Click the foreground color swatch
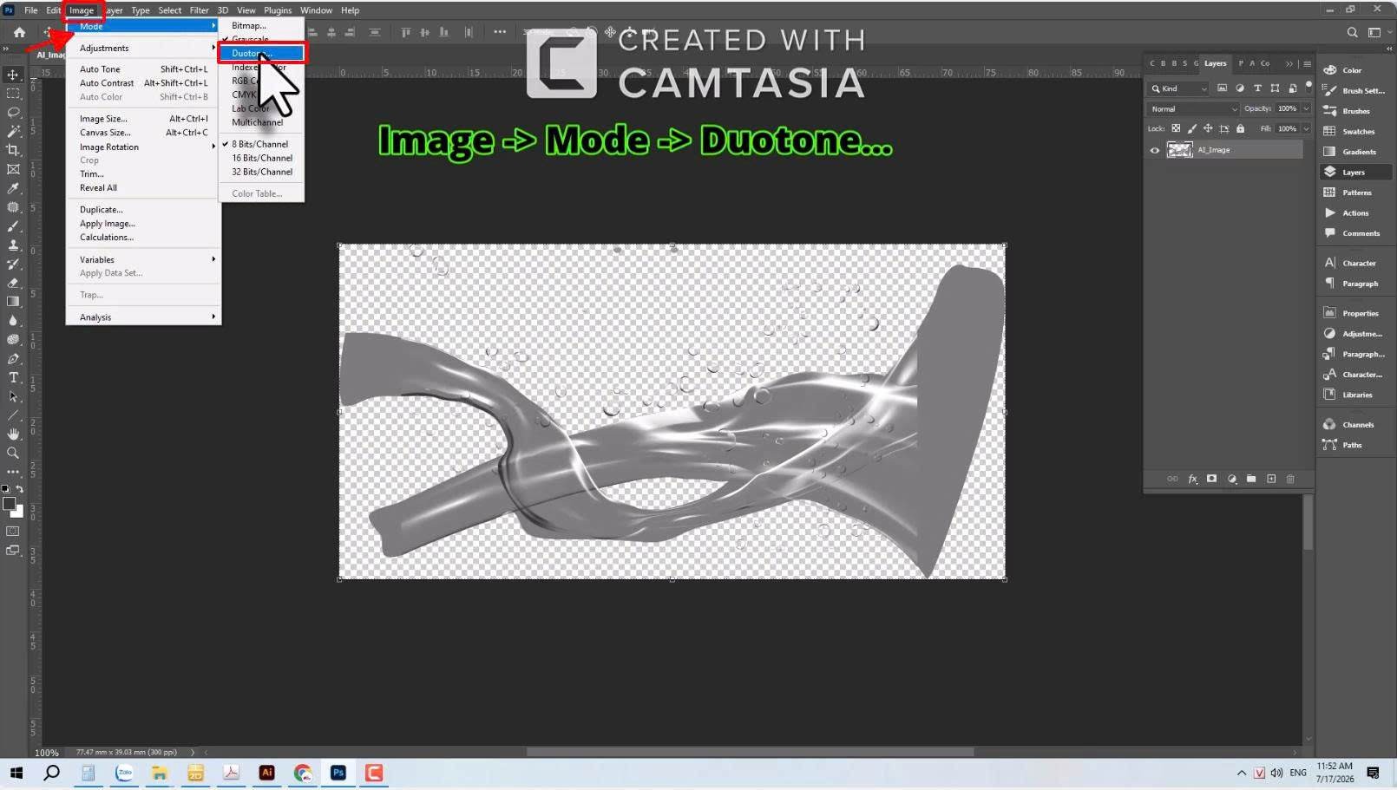This screenshot has width=1397, height=790. [x=9, y=504]
